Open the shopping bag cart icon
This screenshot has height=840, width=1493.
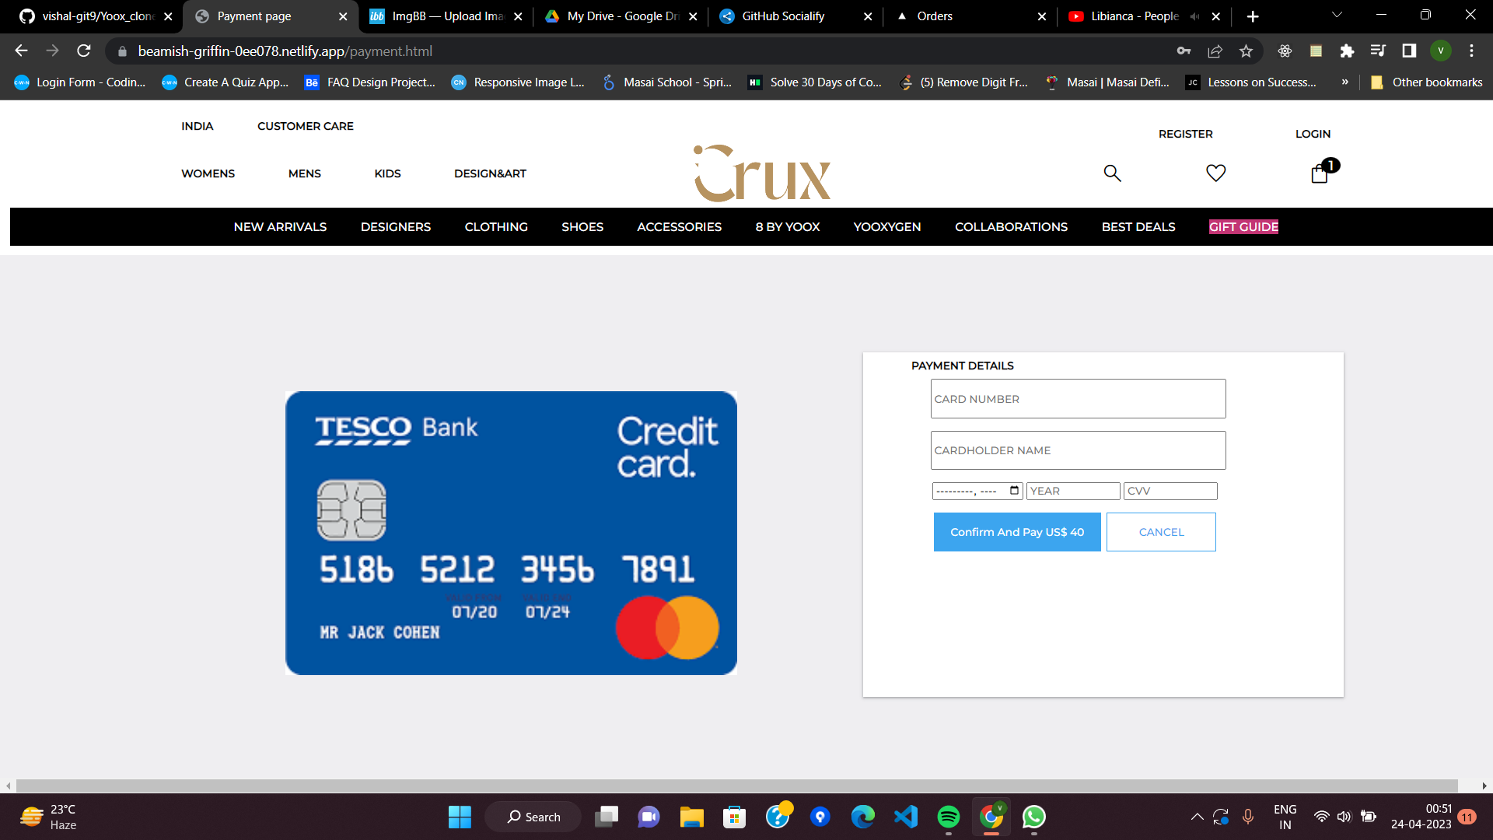pos(1320,173)
